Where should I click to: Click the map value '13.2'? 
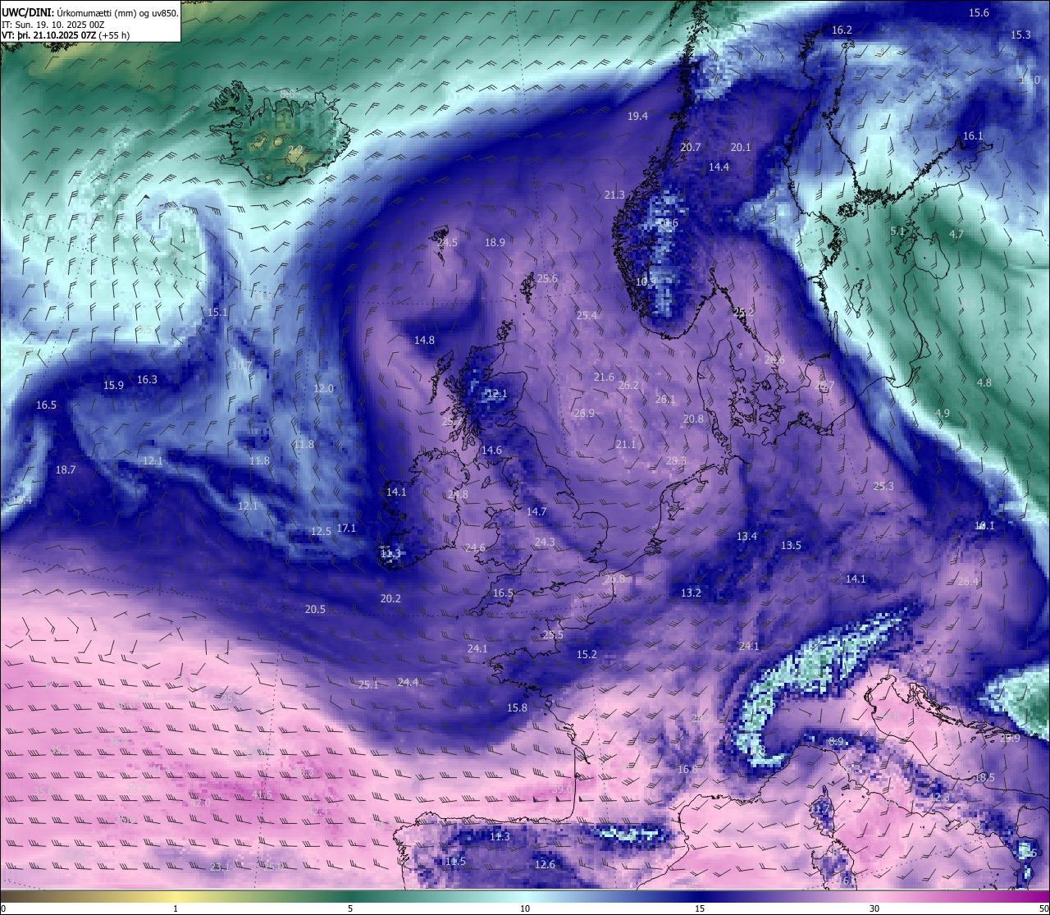coord(691,592)
